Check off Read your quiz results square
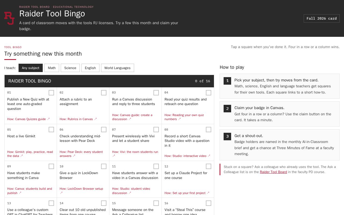The image size is (344, 215). tap(209, 93)
